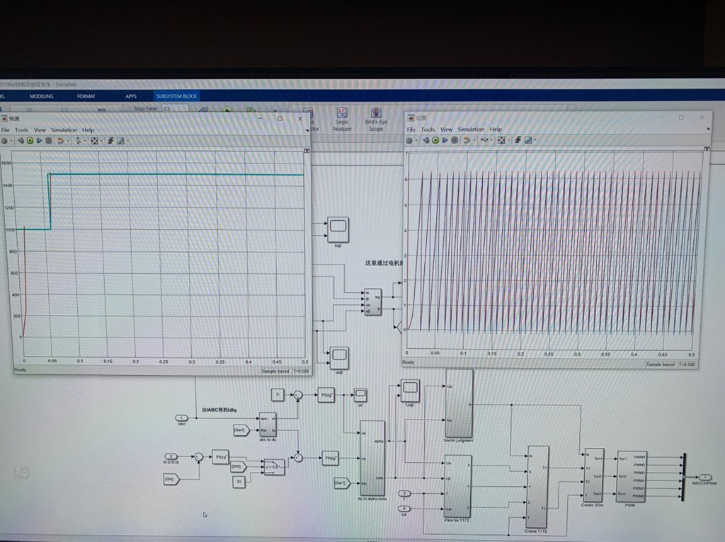Click Step Back icon in right scope
Screen dimensions: 725x542
pyautogui.click(x=426, y=141)
